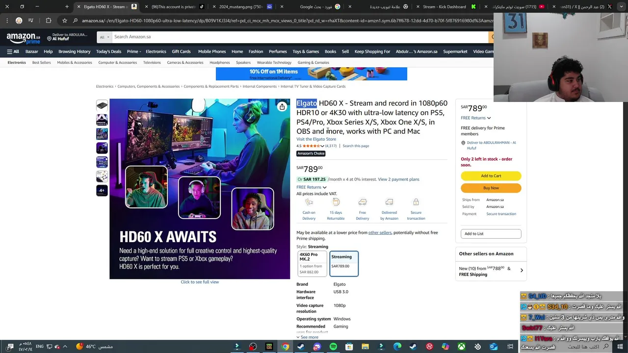Image resolution: width=628 pixels, height=353 pixels.
Task: Expand FREE Returns in the buy box
Action: (x=475, y=118)
